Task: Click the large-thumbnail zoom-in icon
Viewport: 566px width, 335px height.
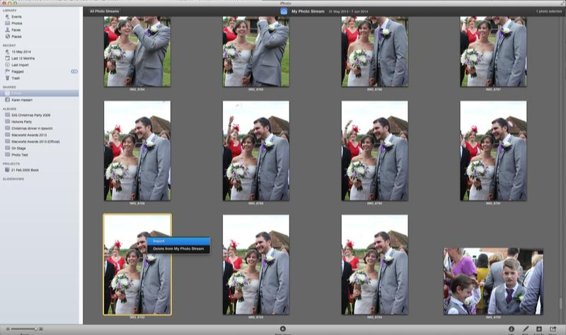Action: click(41, 329)
